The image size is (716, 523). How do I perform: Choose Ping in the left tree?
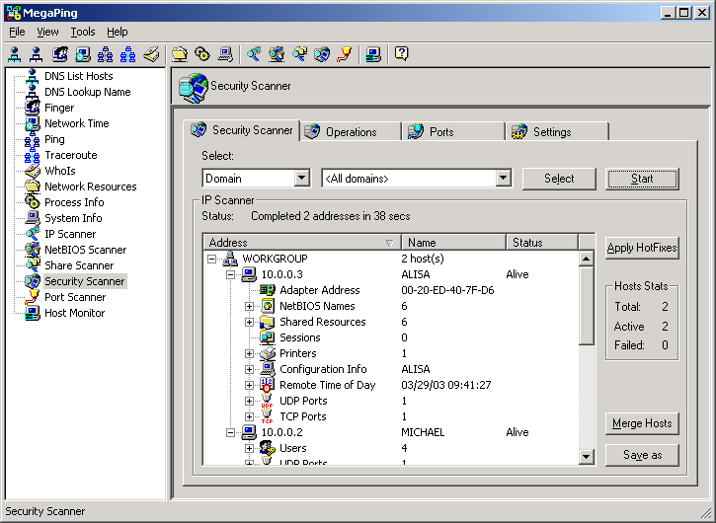click(x=54, y=139)
